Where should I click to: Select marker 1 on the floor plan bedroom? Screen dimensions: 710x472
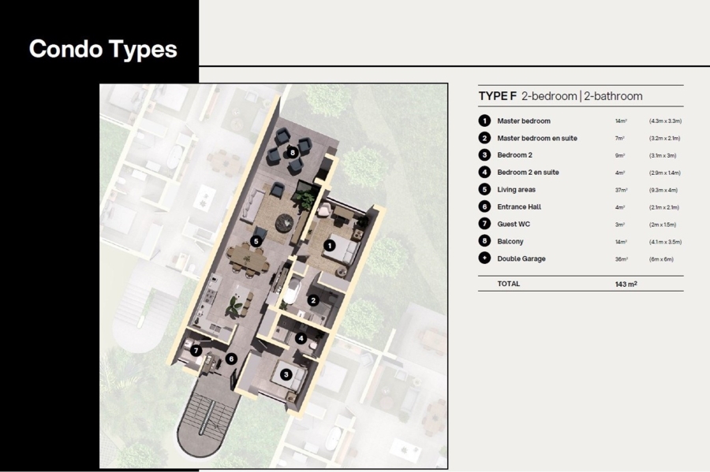(330, 246)
